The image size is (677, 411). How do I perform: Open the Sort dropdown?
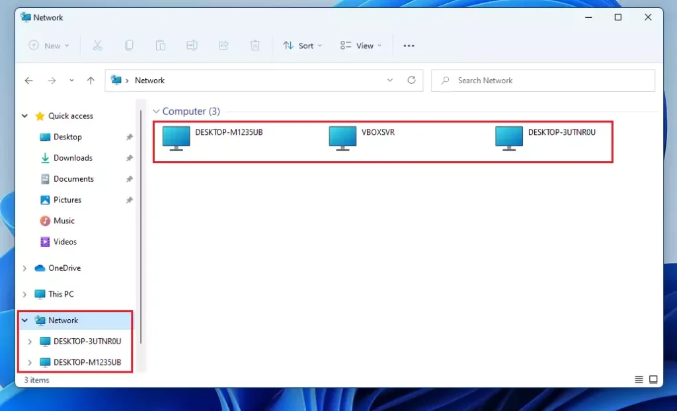click(302, 45)
